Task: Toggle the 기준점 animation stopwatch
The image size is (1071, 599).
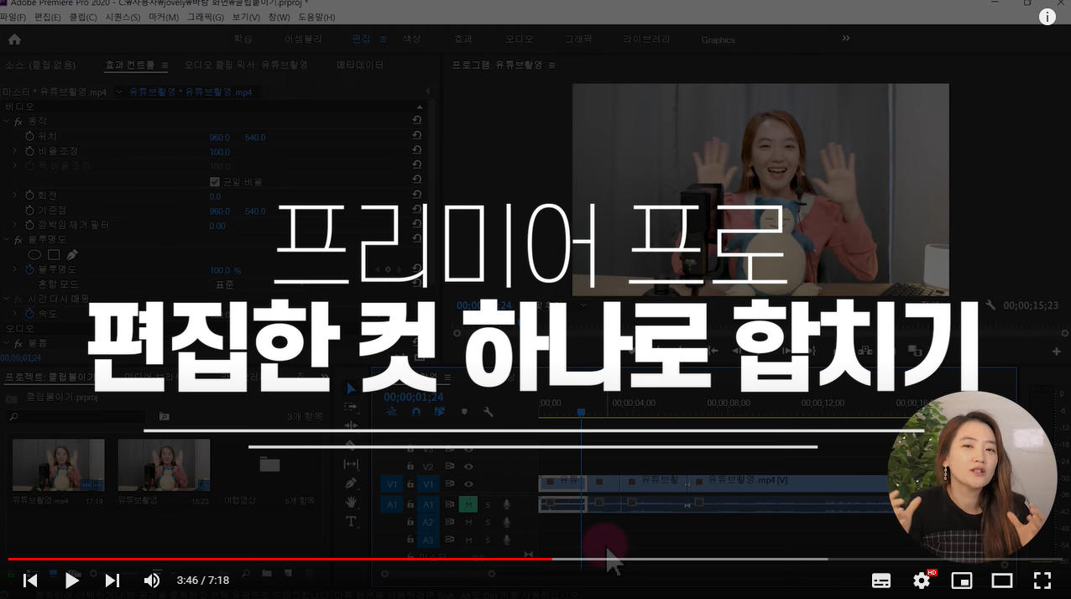Action: [x=29, y=211]
